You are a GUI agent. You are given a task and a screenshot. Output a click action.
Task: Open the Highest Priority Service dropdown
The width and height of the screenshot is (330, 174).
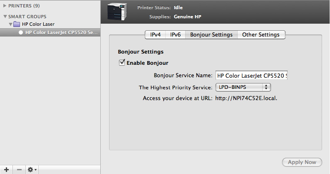click(x=243, y=87)
